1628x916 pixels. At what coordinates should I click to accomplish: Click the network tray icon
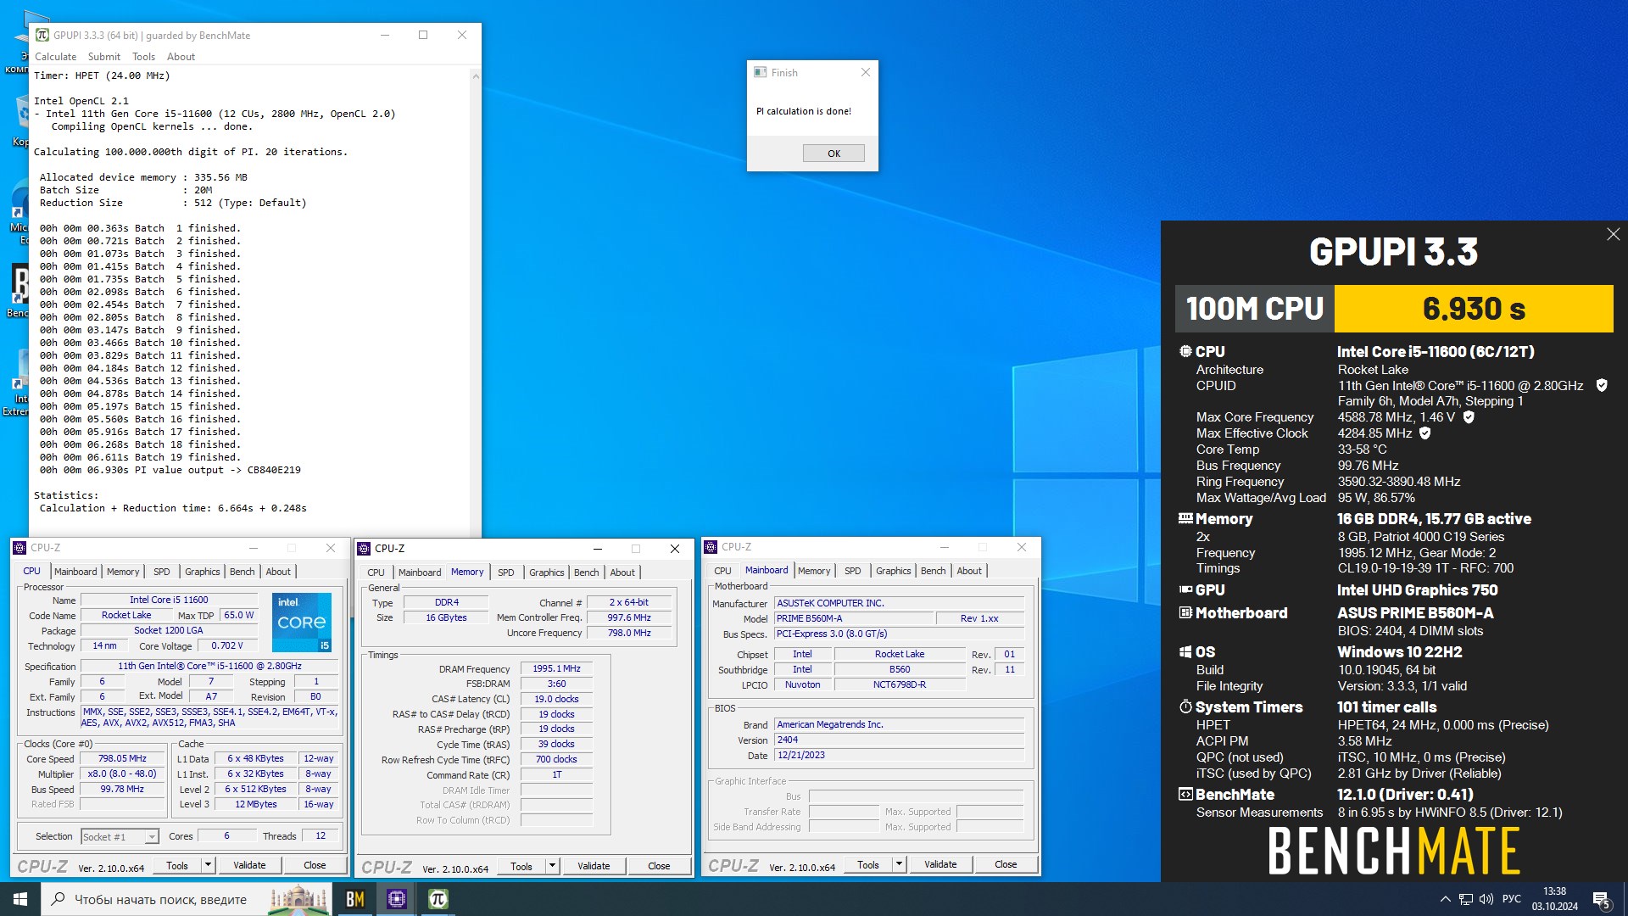[x=1466, y=899]
